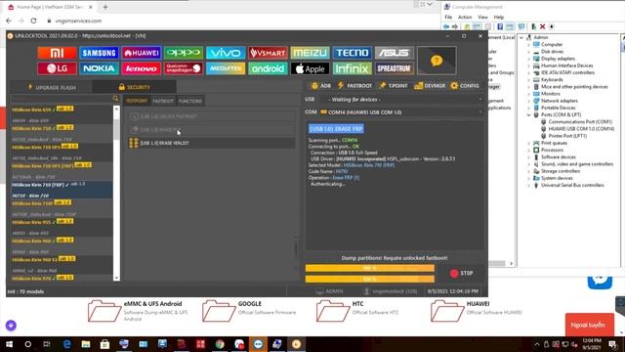Open the CONFIG settings
Image resolution: width=625 pixels, height=352 pixels.
point(465,85)
